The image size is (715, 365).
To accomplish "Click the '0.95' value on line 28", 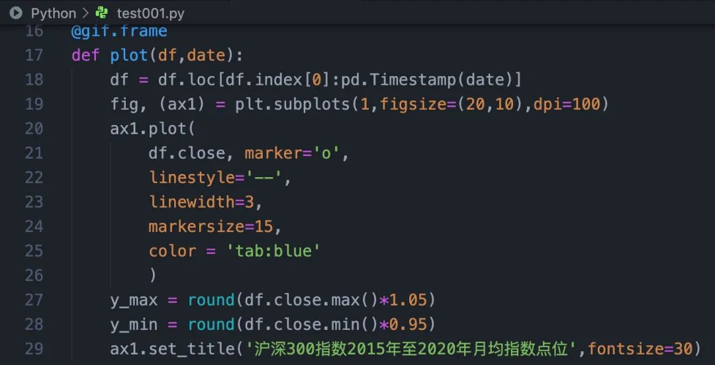I will (408, 325).
